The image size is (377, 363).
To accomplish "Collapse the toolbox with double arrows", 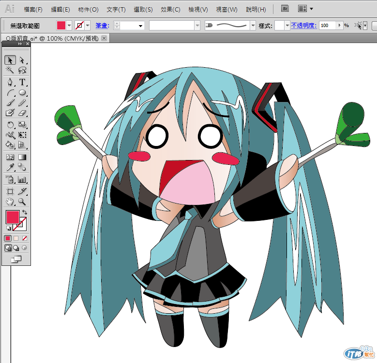I will pos(20,44).
